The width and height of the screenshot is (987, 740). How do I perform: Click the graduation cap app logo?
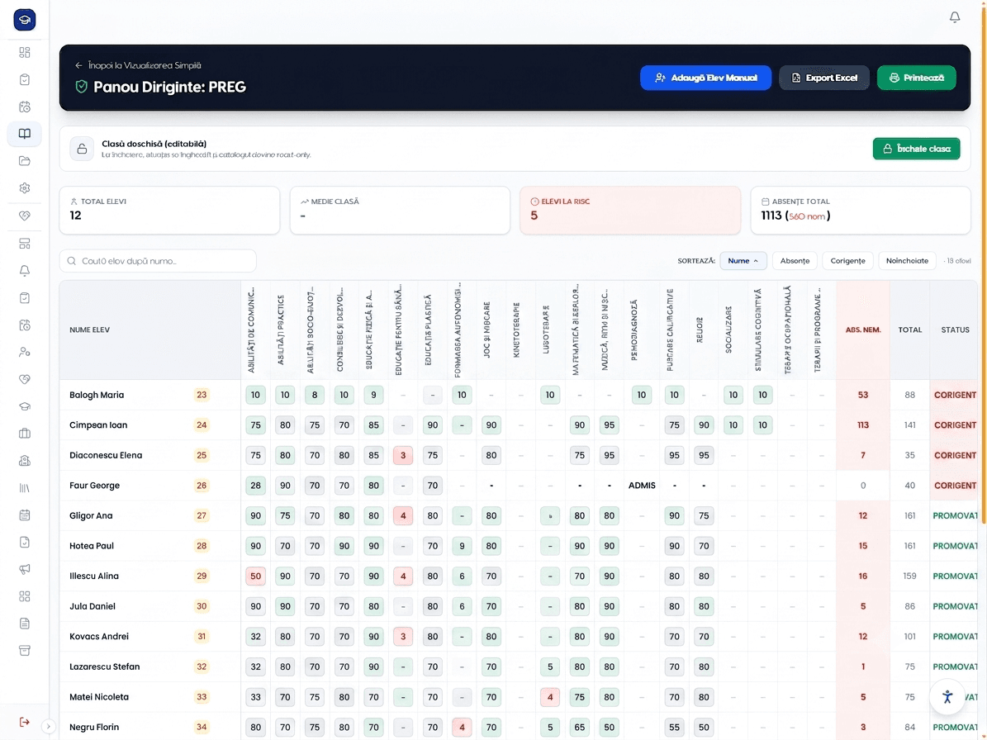(25, 20)
